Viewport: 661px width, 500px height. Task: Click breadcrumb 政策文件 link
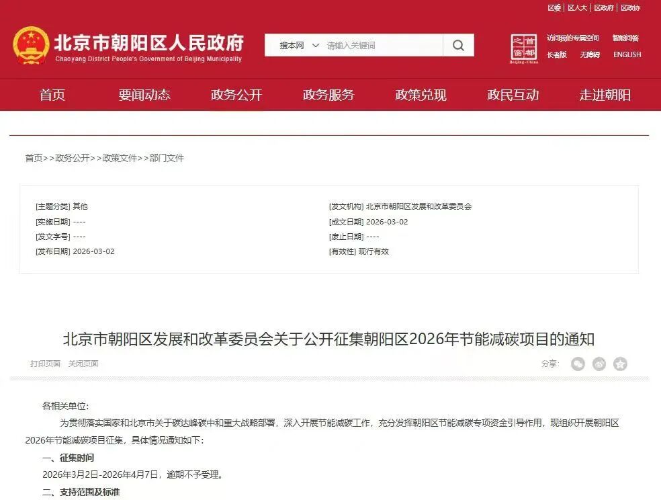120,158
